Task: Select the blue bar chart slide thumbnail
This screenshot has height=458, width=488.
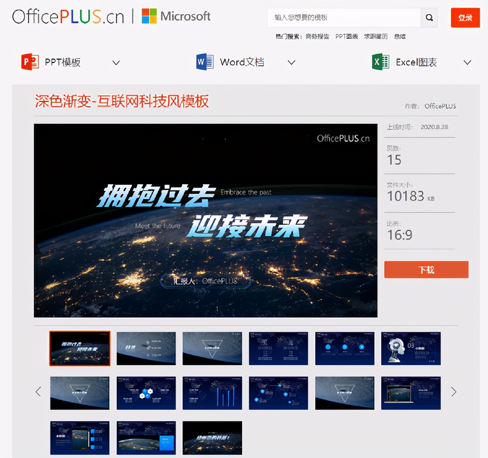Action: (212, 393)
